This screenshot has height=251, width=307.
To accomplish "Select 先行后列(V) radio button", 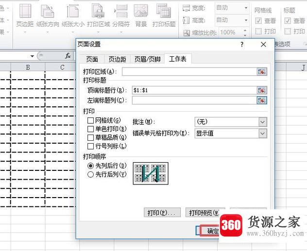I will (x=90, y=174).
